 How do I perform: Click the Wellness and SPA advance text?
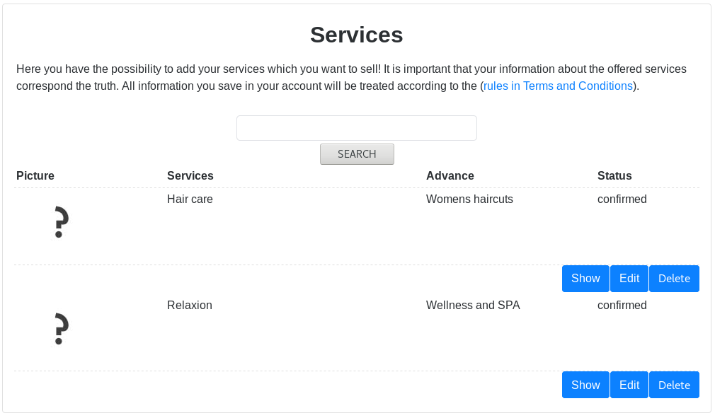(x=473, y=306)
